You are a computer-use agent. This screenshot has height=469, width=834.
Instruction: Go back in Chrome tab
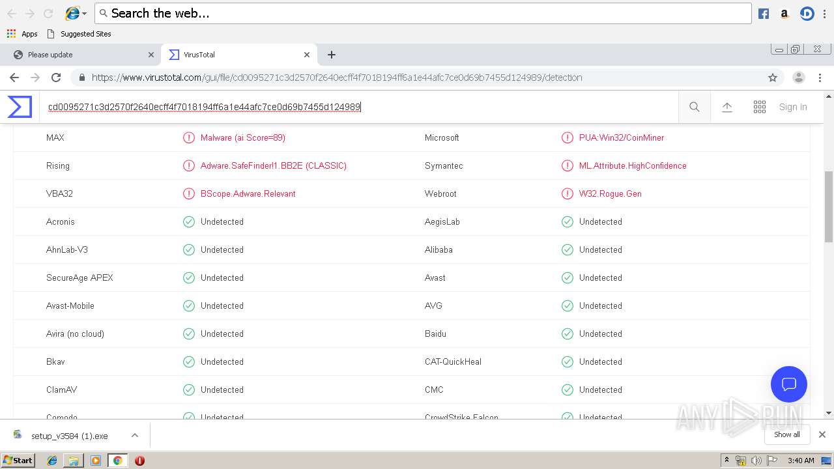pos(14,78)
